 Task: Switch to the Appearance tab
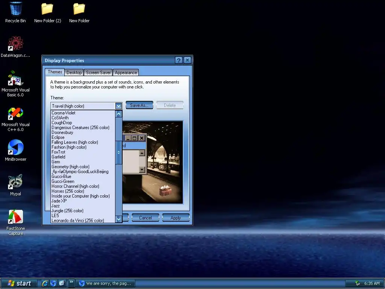(x=126, y=73)
